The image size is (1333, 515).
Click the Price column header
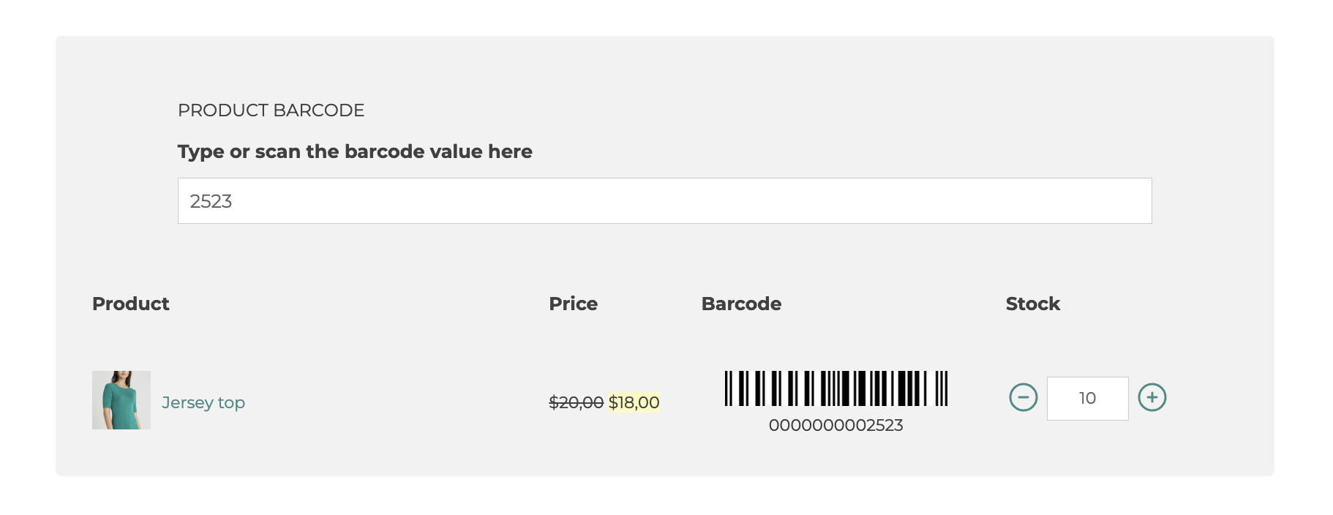pyautogui.click(x=573, y=304)
